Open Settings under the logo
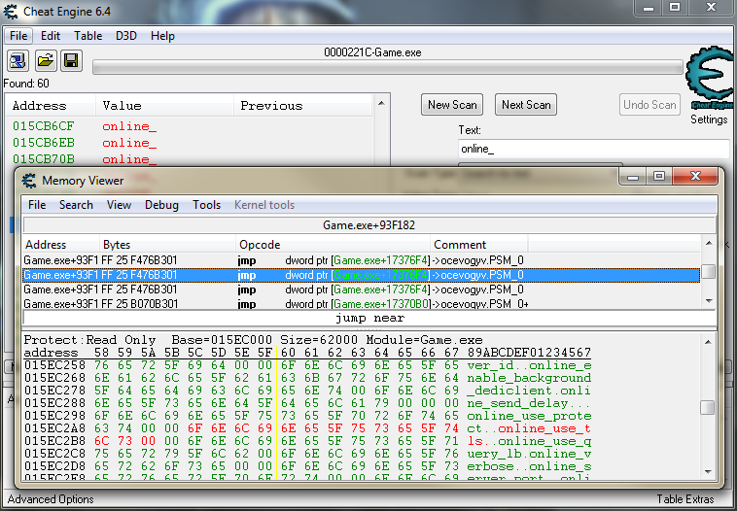The height and width of the screenshot is (511, 737). tap(709, 119)
